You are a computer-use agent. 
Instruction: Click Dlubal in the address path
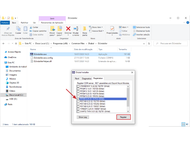tap(91, 44)
